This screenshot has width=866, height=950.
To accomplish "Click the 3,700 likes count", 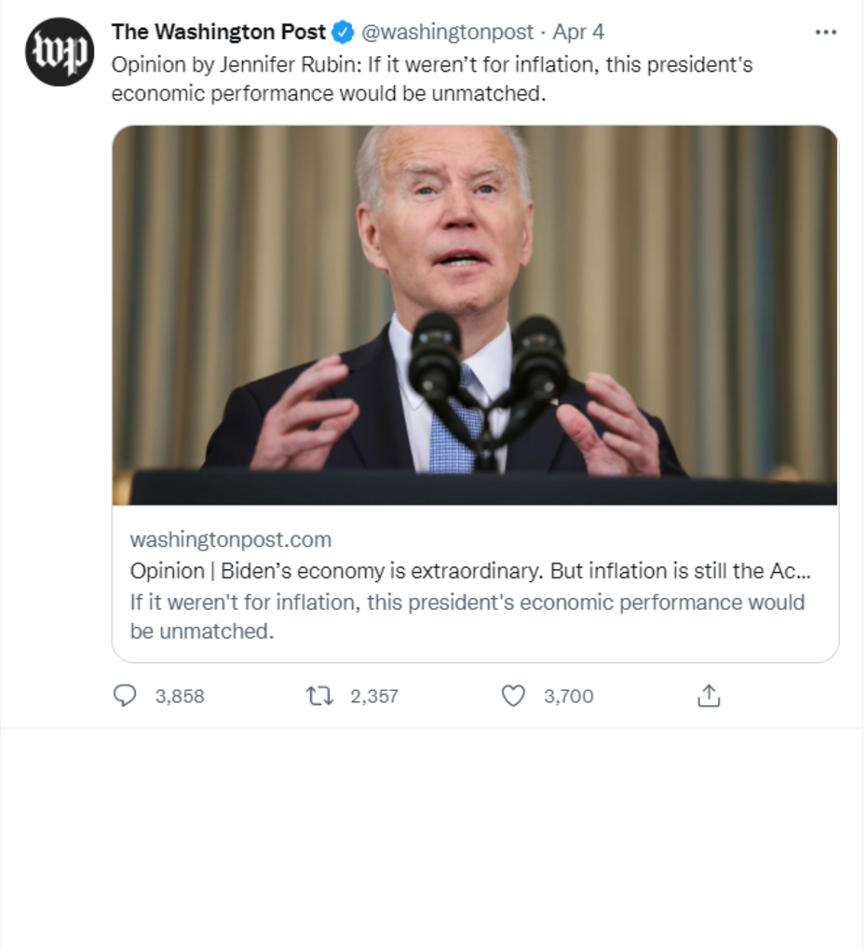I will point(568,697).
